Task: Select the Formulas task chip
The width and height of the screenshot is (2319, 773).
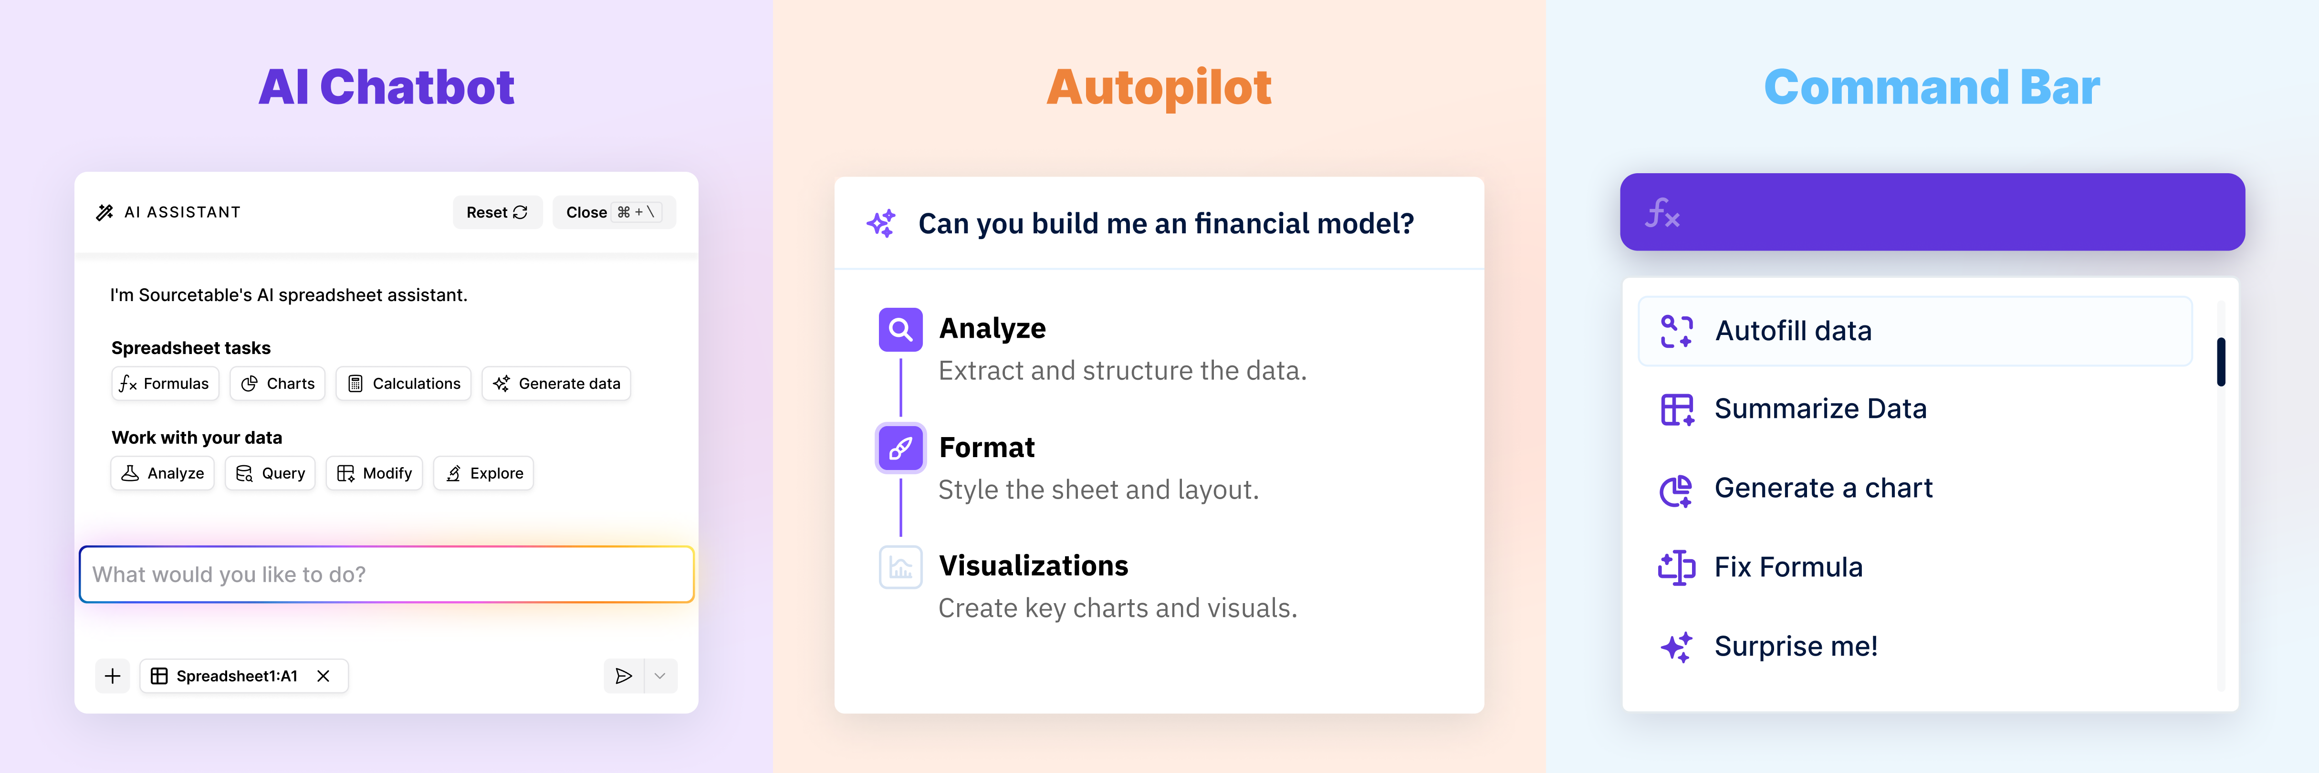Action: (x=165, y=383)
